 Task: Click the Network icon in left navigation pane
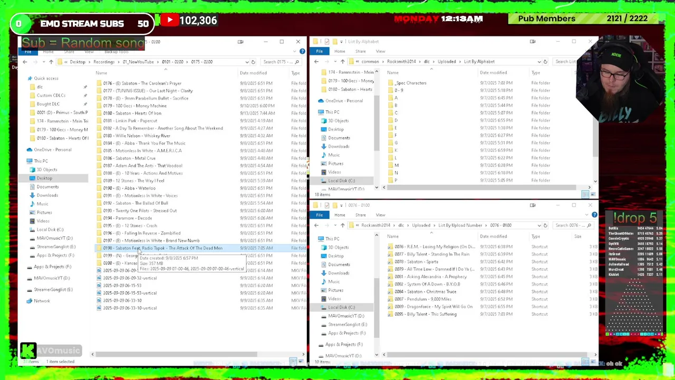30,301
